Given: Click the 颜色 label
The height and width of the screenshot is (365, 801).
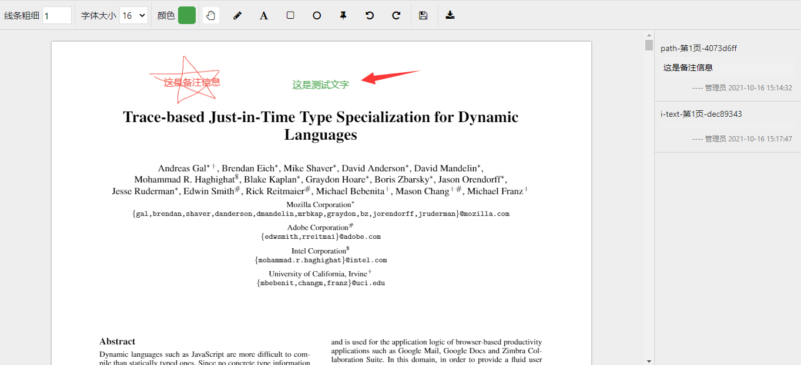Looking at the screenshot, I should tap(166, 16).
